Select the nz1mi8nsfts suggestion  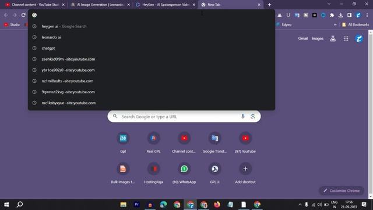152,81
